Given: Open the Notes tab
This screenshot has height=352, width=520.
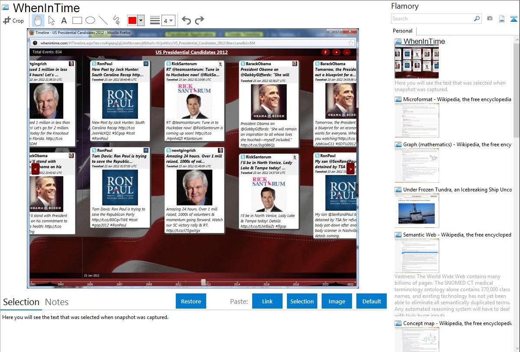Looking at the screenshot, I should coord(57,302).
